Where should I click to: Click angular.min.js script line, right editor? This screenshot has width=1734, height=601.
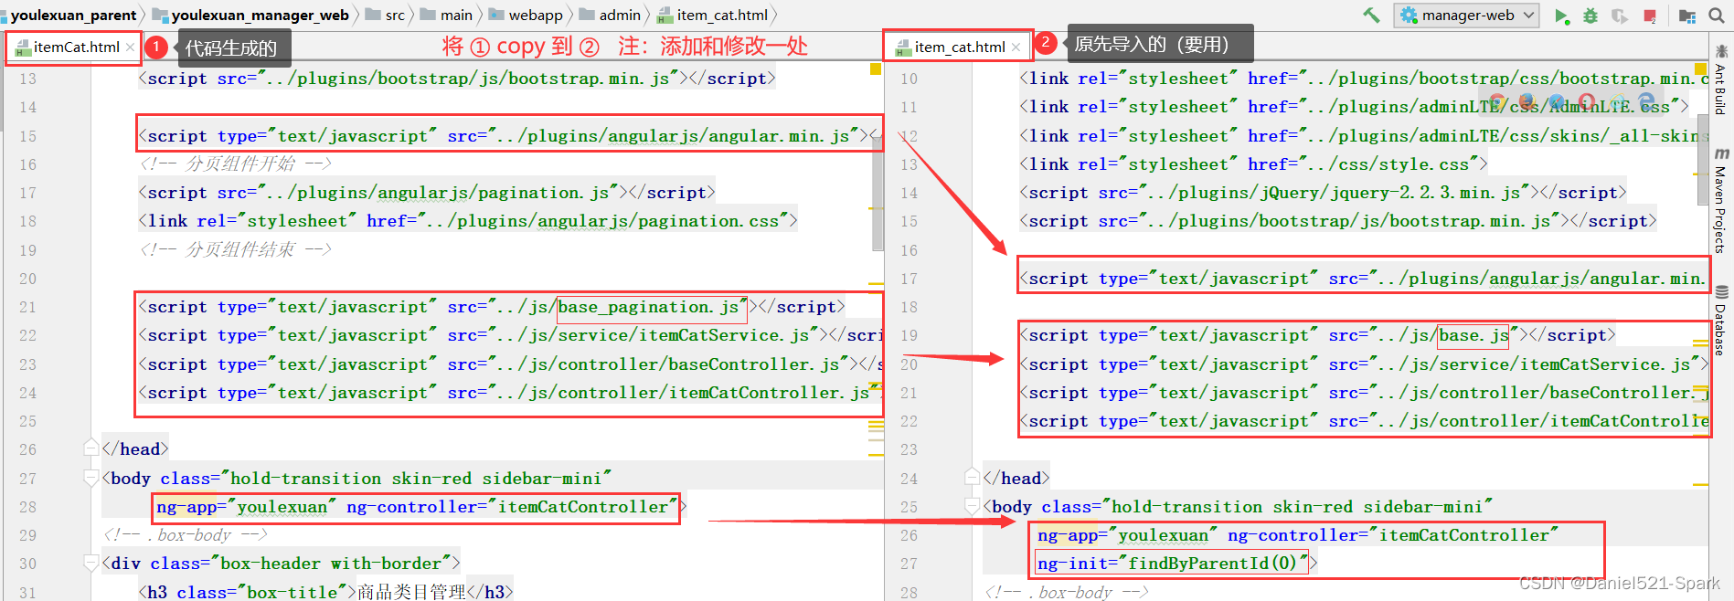[x=1363, y=279]
